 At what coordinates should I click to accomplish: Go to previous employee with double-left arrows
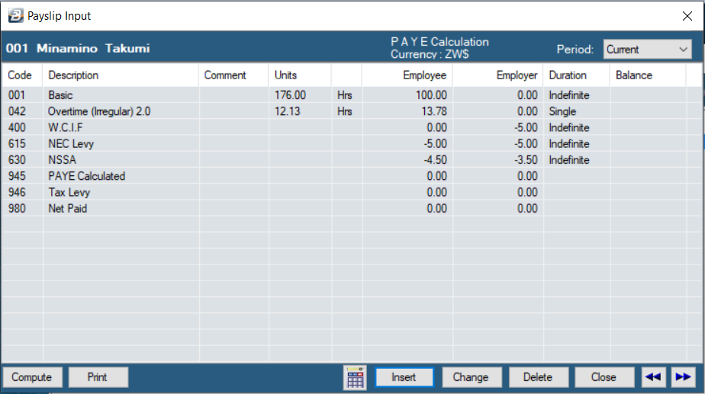click(x=653, y=377)
